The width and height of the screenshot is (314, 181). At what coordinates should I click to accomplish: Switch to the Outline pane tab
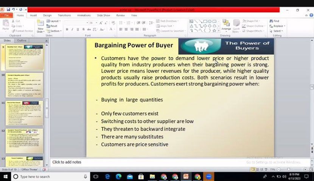click(x=22, y=40)
